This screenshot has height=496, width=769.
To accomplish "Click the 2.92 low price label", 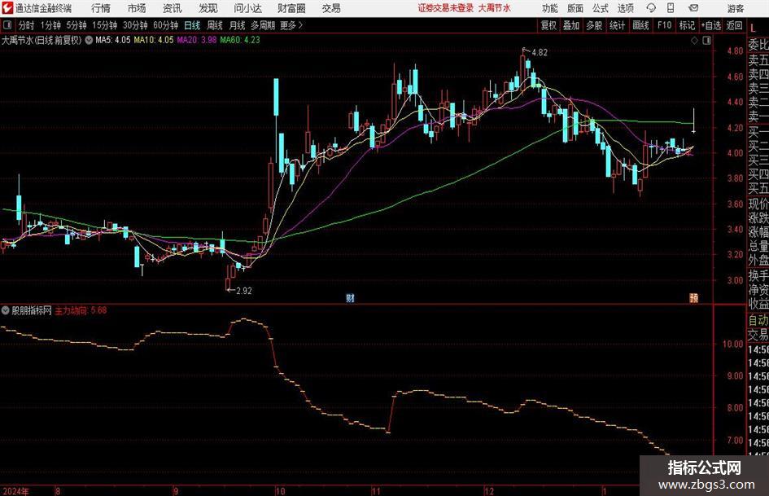I will (x=244, y=290).
